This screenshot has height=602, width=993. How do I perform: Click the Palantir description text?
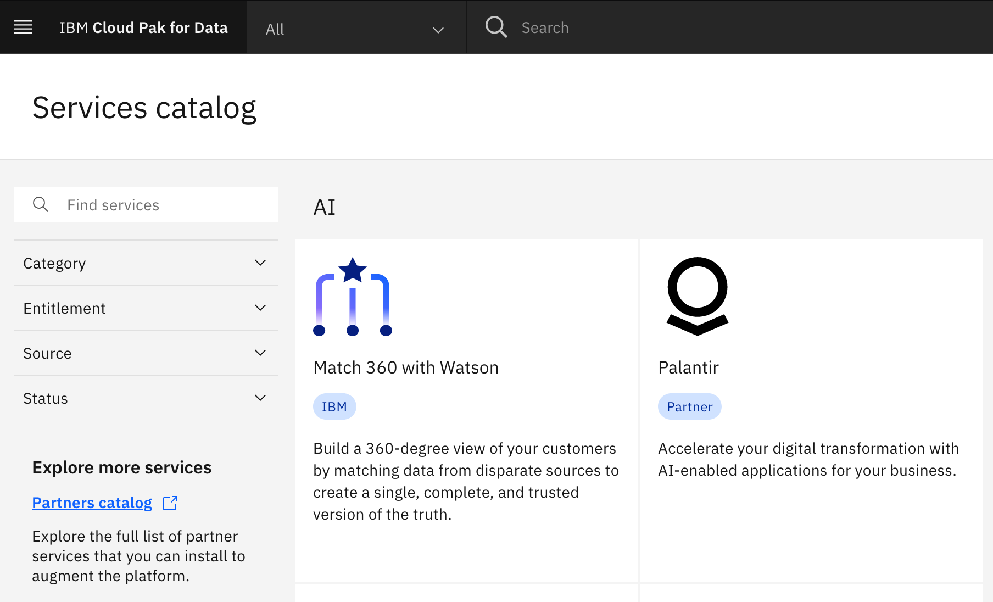pos(808,459)
